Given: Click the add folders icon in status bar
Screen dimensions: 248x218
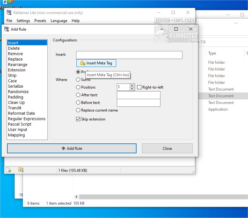Looking at the screenshot, I should click(21, 170).
